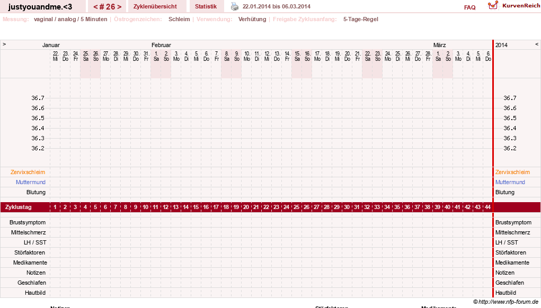Open the Statistik tab
Image resolution: width=541 pixels, height=308 pixels.
206,6
